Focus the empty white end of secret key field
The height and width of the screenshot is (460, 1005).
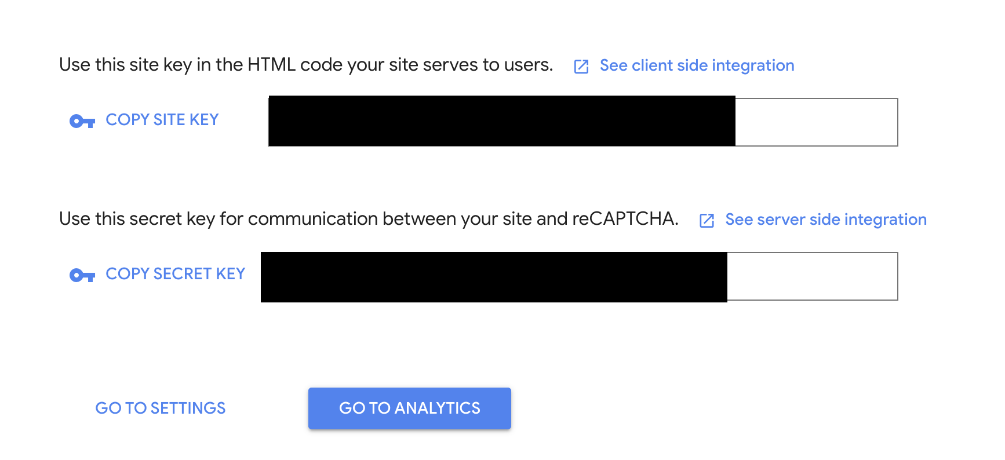[812, 276]
